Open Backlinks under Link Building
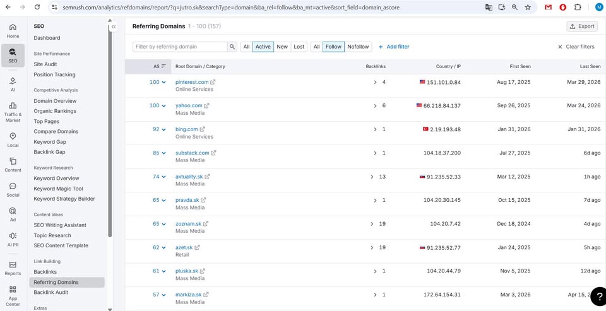Image resolution: width=606 pixels, height=311 pixels. pos(45,272)
